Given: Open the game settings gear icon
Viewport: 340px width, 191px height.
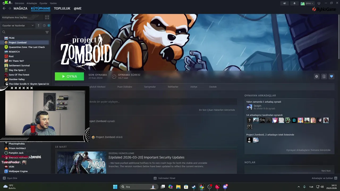Looking at the screenshot, I should pos(317,76).
